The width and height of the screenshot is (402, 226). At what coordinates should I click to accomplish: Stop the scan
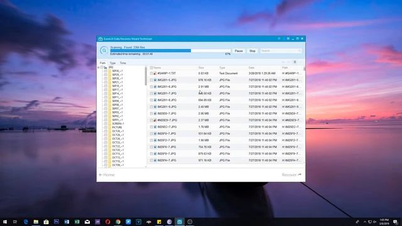point(253,51)
